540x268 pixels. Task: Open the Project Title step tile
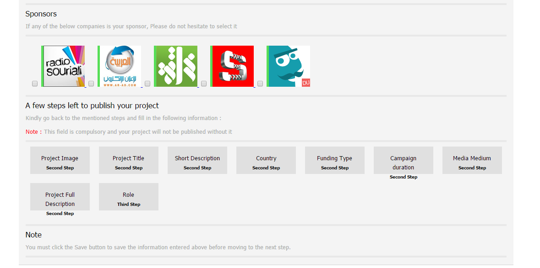128,160
